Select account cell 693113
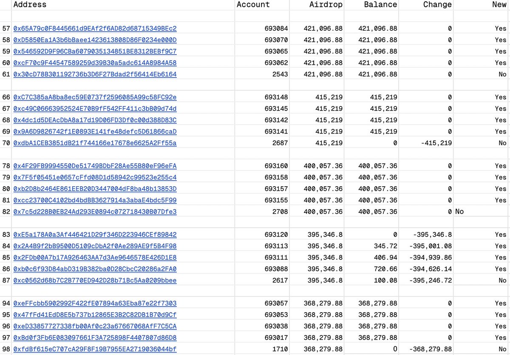The height and width of the screenshot is (355, 510). pos(276,246)
